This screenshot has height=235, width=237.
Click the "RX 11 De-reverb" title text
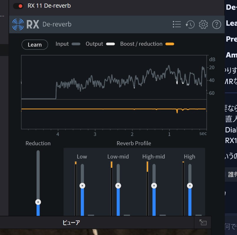coord(49,6)
